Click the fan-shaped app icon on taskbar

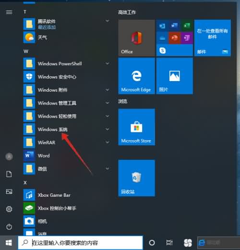[x=188, y=243]
